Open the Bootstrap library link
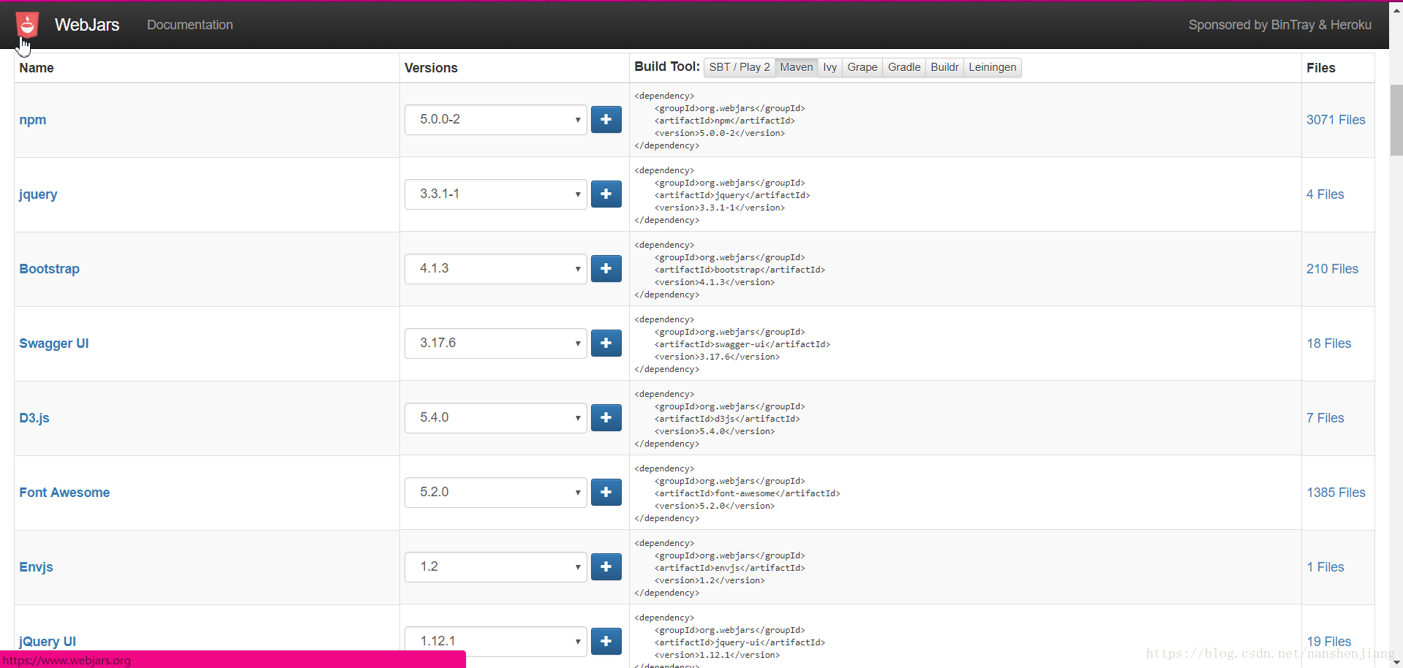 (49, 269)
